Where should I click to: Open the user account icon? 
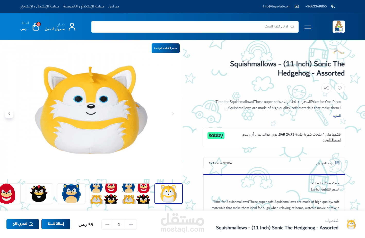coord(72,27)
